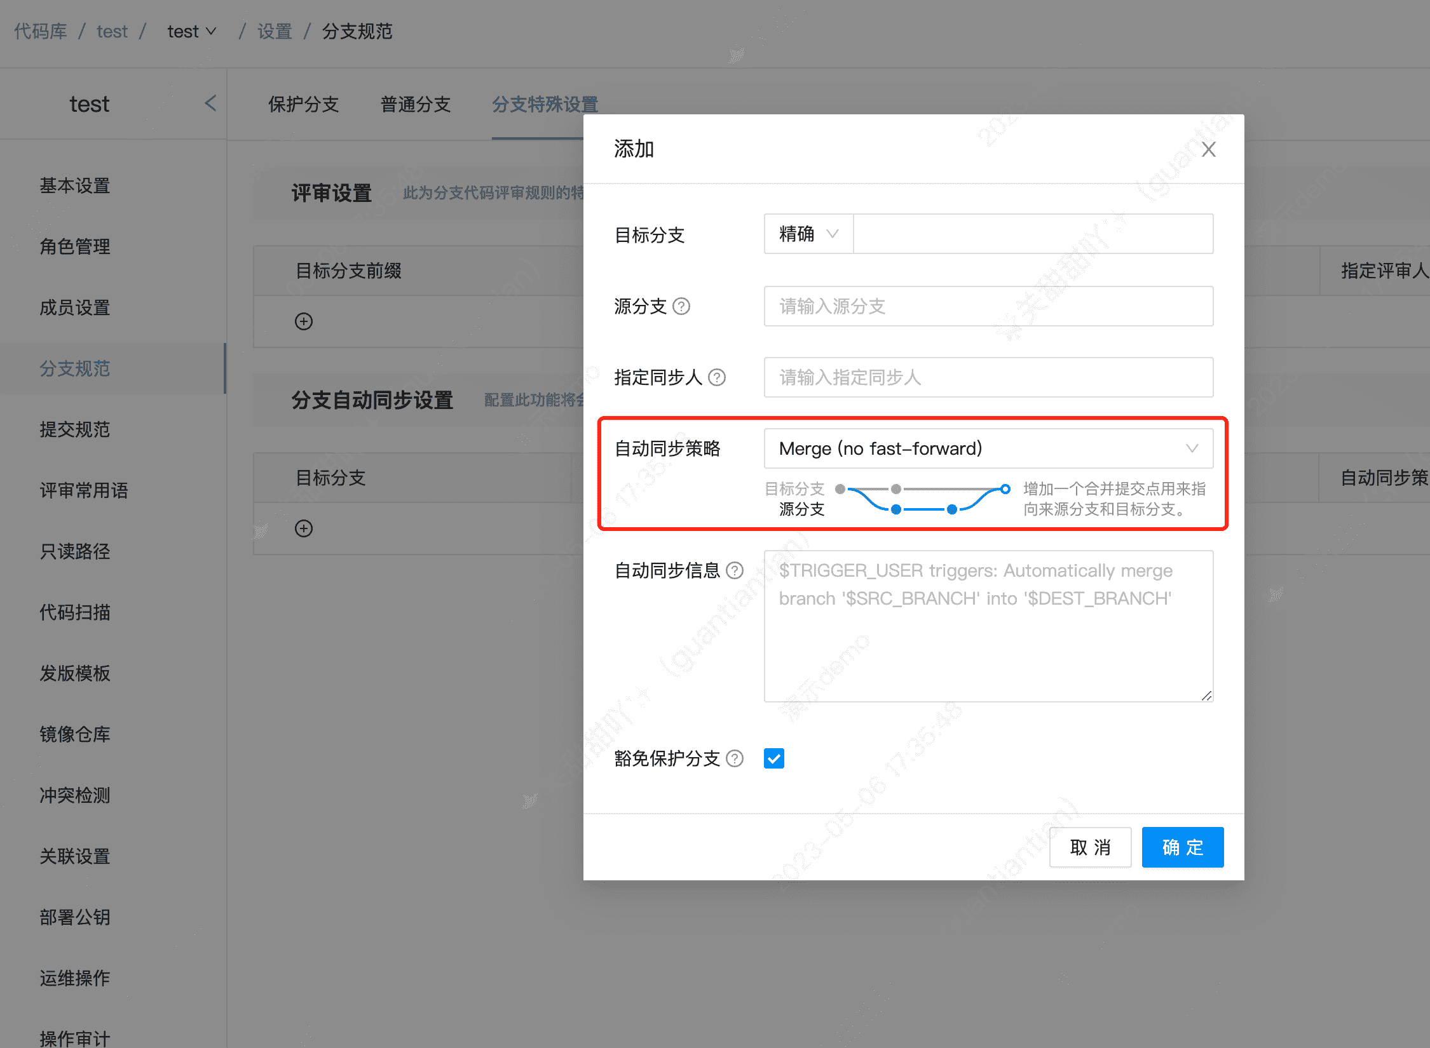Viewport: 1430px width, 1048px height.
Task: Collapse the test settings sidebar with the arrow
Action: click(x=210, y=103)
